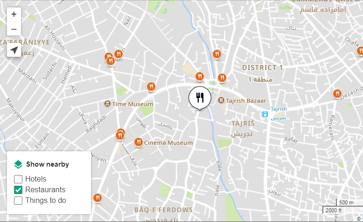Click restaurant pin near Orafa street label
The height and width of the screenshot is (222, 363).
[x=360, y=51]
